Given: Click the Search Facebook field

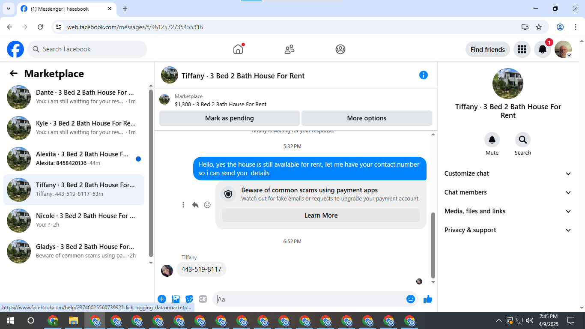Looking at the screenshot, I should (x=87, y=49).
